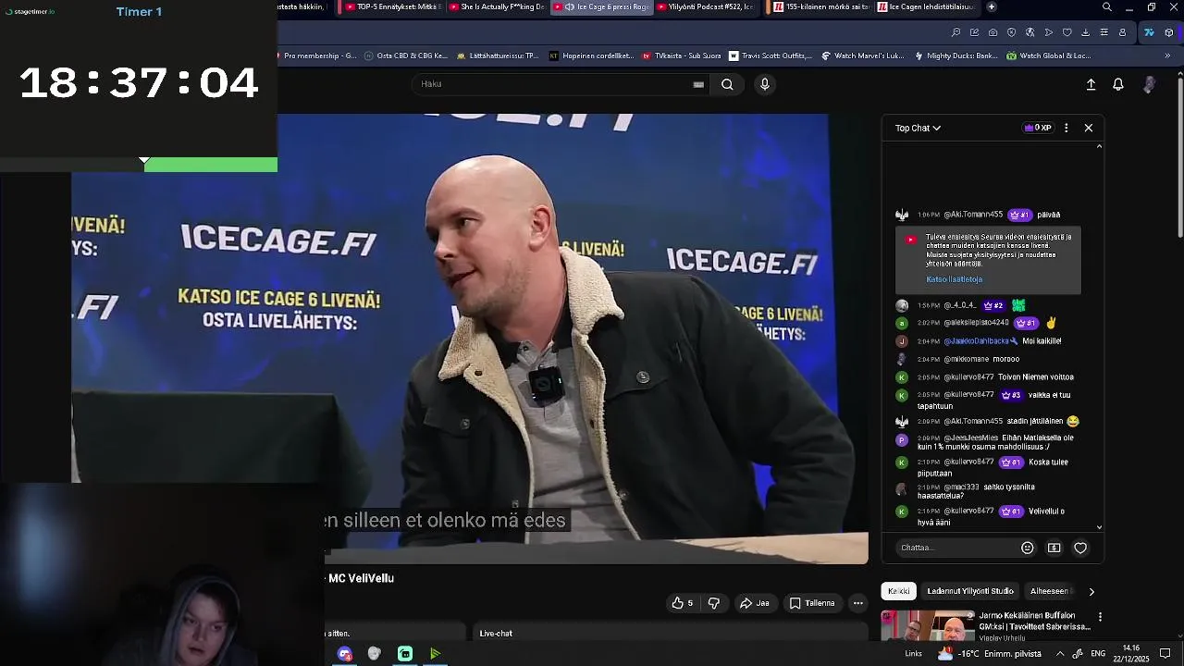The image size is (1184, 666).
Task: Expand the Top Chat mode dropdown
Action: coord(918,128)
